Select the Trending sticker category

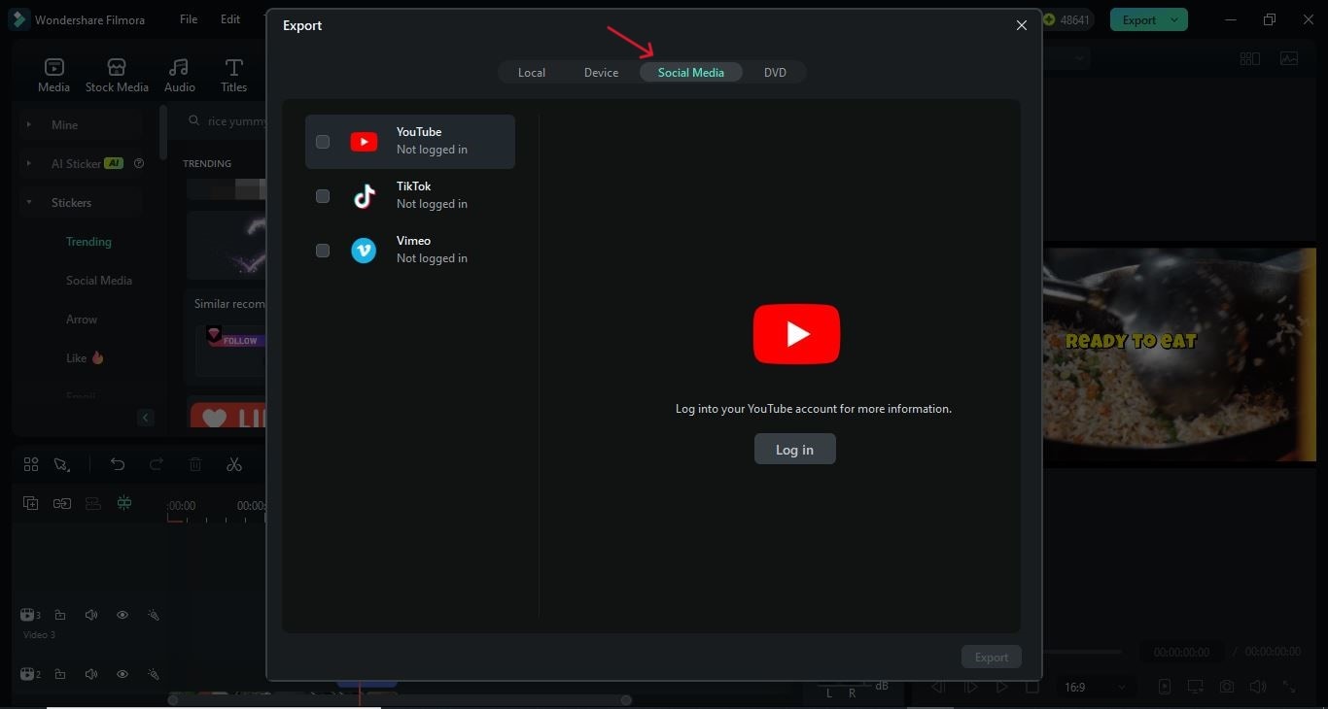click(x=88, y=242)
